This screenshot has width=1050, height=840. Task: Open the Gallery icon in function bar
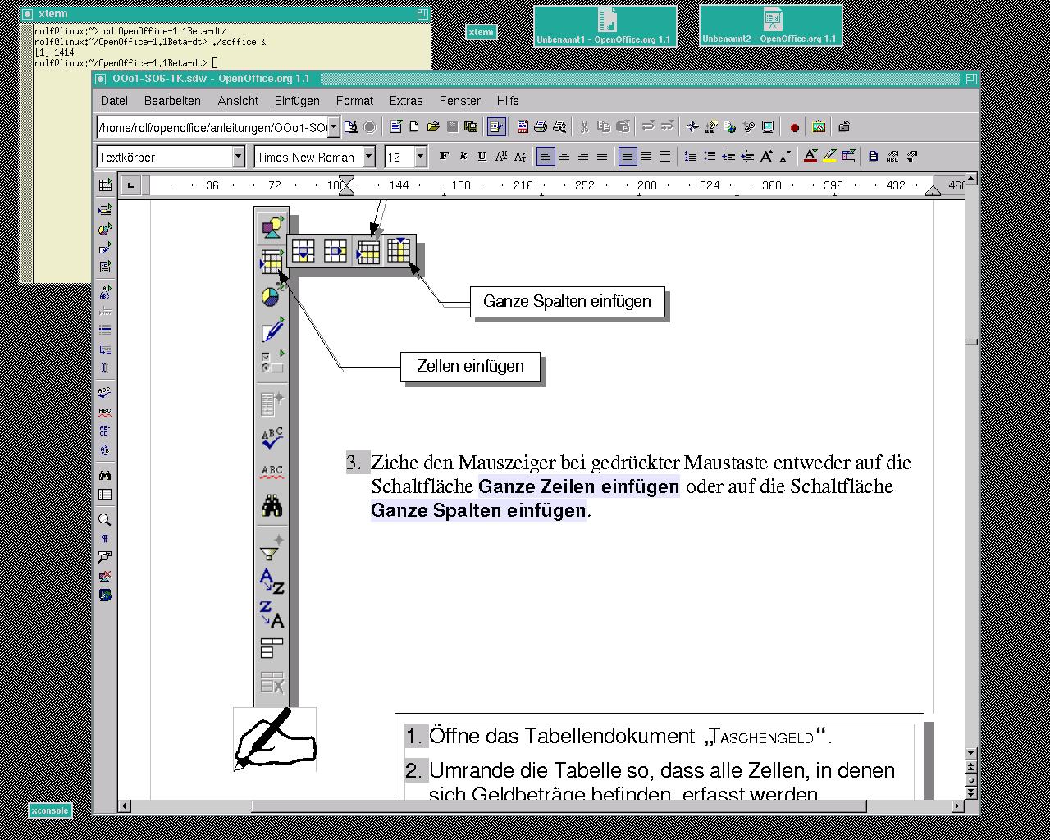pos(819,127)
